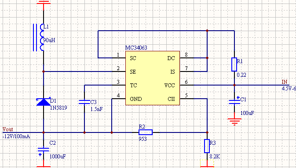Screen dimensions: 296x168
Task: Click the Vout net label
Action: click(x=8, y=129)
